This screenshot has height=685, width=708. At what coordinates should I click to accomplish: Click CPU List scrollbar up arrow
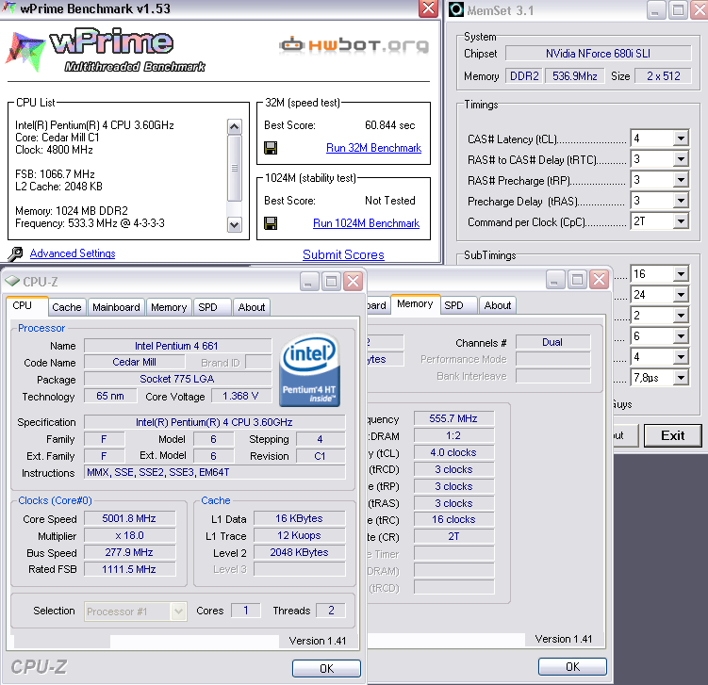[235, 127]
